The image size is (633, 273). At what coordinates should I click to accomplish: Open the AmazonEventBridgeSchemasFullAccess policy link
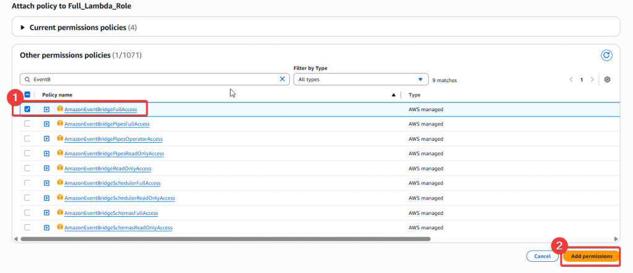(111, 213)
